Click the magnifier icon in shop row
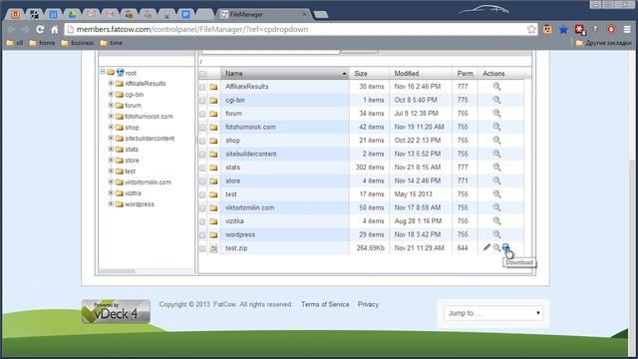Viewport: 638px width, 359px height. tap(496, 140)
